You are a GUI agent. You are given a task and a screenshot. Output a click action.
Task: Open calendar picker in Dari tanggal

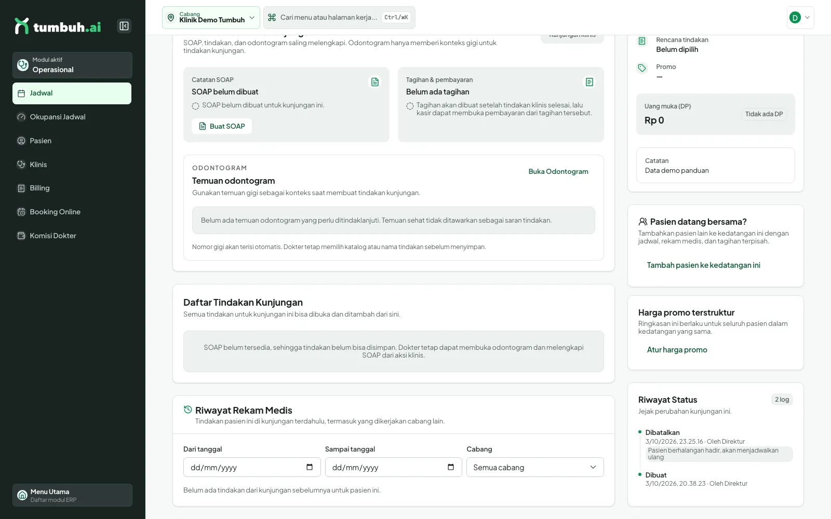tap(310, 467)
